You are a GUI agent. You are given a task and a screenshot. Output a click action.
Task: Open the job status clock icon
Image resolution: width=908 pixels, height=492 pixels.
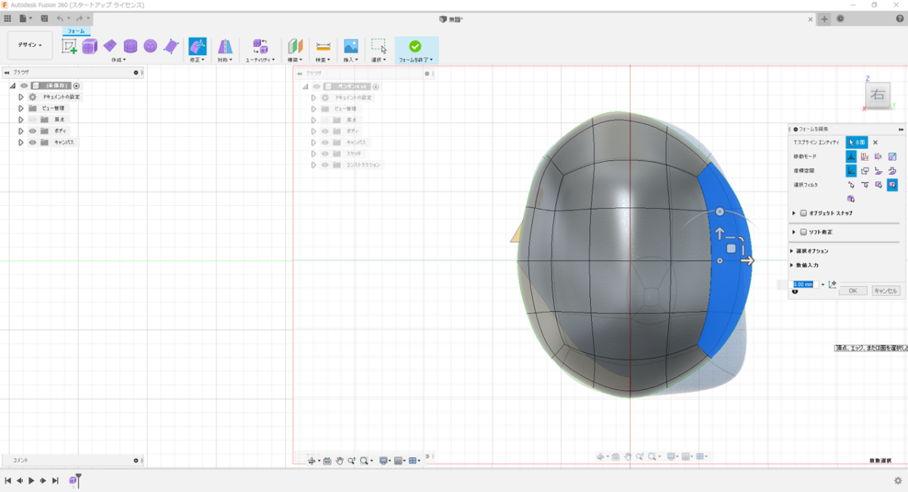pos(841,19)
